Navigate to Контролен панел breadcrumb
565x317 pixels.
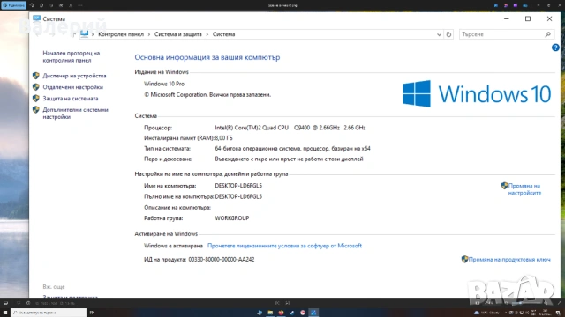pos(121,34)
